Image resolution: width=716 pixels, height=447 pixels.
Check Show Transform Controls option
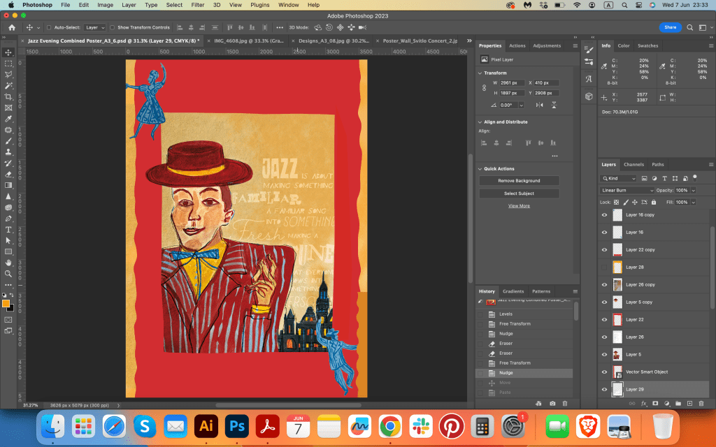(x=113, y=27)
